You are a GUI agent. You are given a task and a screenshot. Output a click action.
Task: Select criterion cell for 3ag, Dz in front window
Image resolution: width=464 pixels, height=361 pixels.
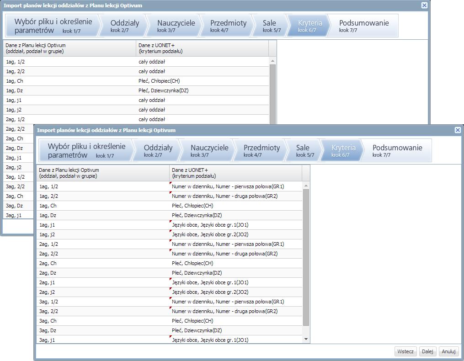tap(235, 330)
